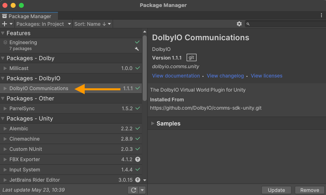Screen dimensions: 326x195
Task: Select the Package Manager tab
Action: pyautogui.click(x=29, y=16)
